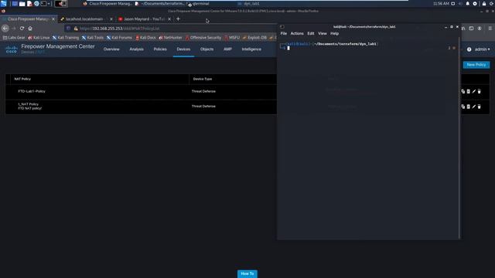Open the L_NAT Policy link
Image resolution: width=495 pixels, height=278 pixels.
pyautogui.click(x=28, y=104)
